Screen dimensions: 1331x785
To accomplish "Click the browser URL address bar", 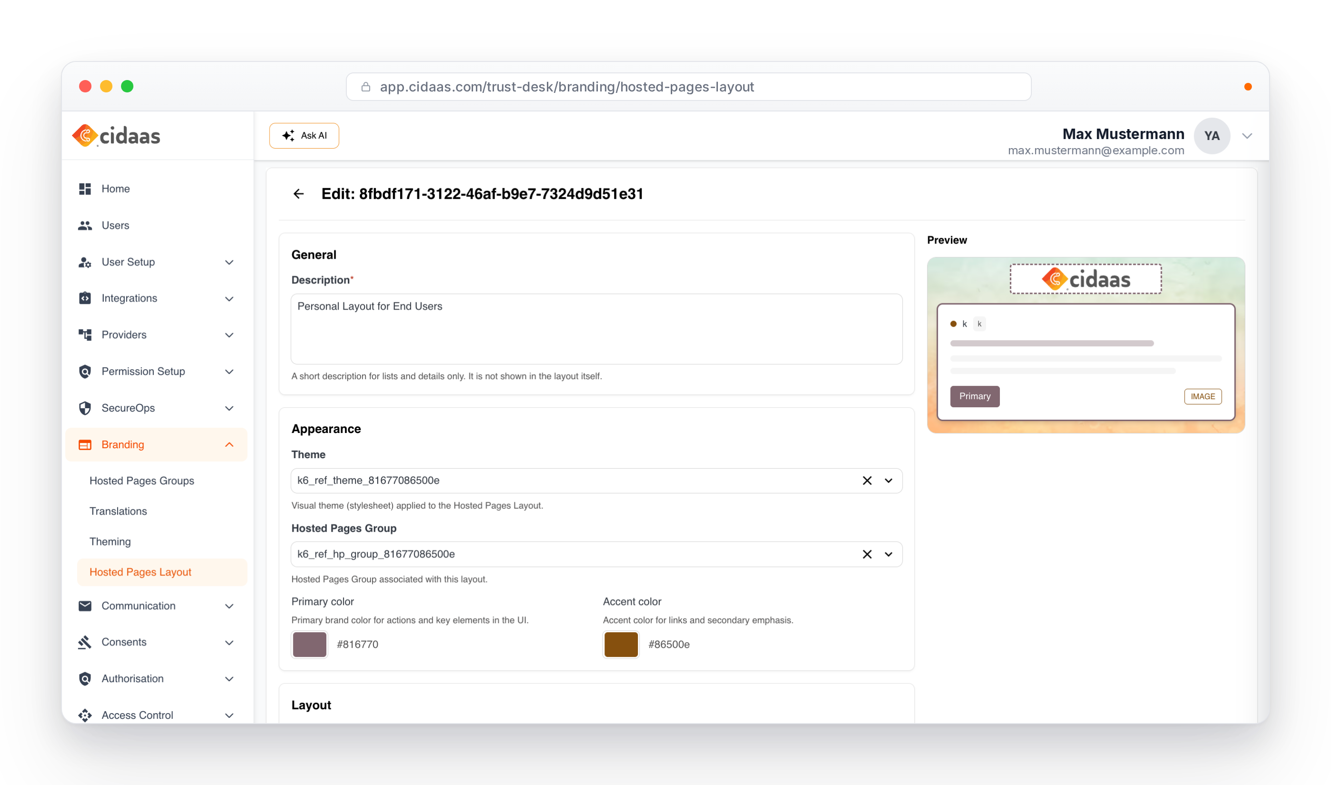I will 688,87.
